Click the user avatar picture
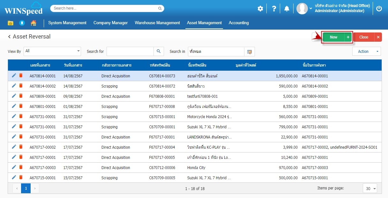The height and width of the screenshot is (198, 388). pos(302,9)
